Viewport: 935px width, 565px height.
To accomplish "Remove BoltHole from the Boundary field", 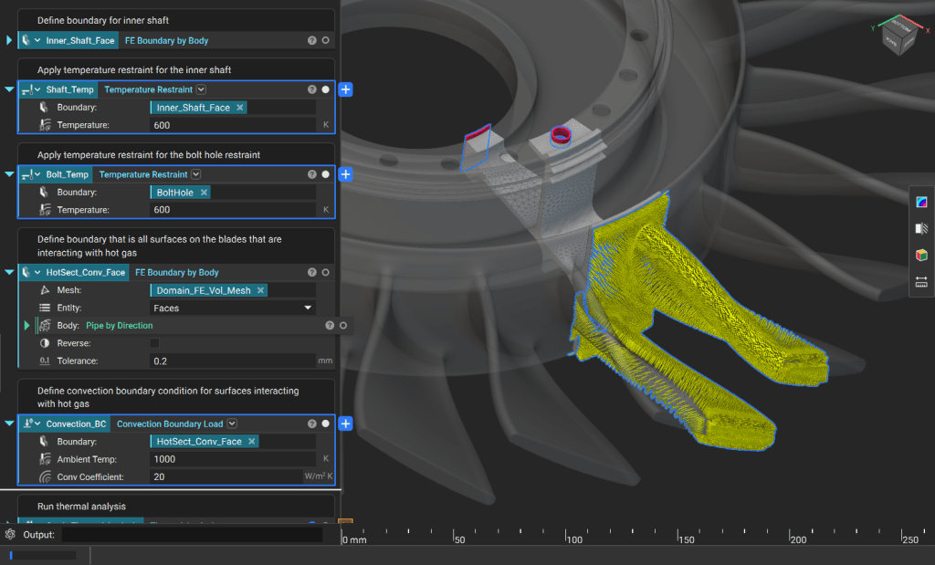I will pyautogui.click(x=204, y=193).
